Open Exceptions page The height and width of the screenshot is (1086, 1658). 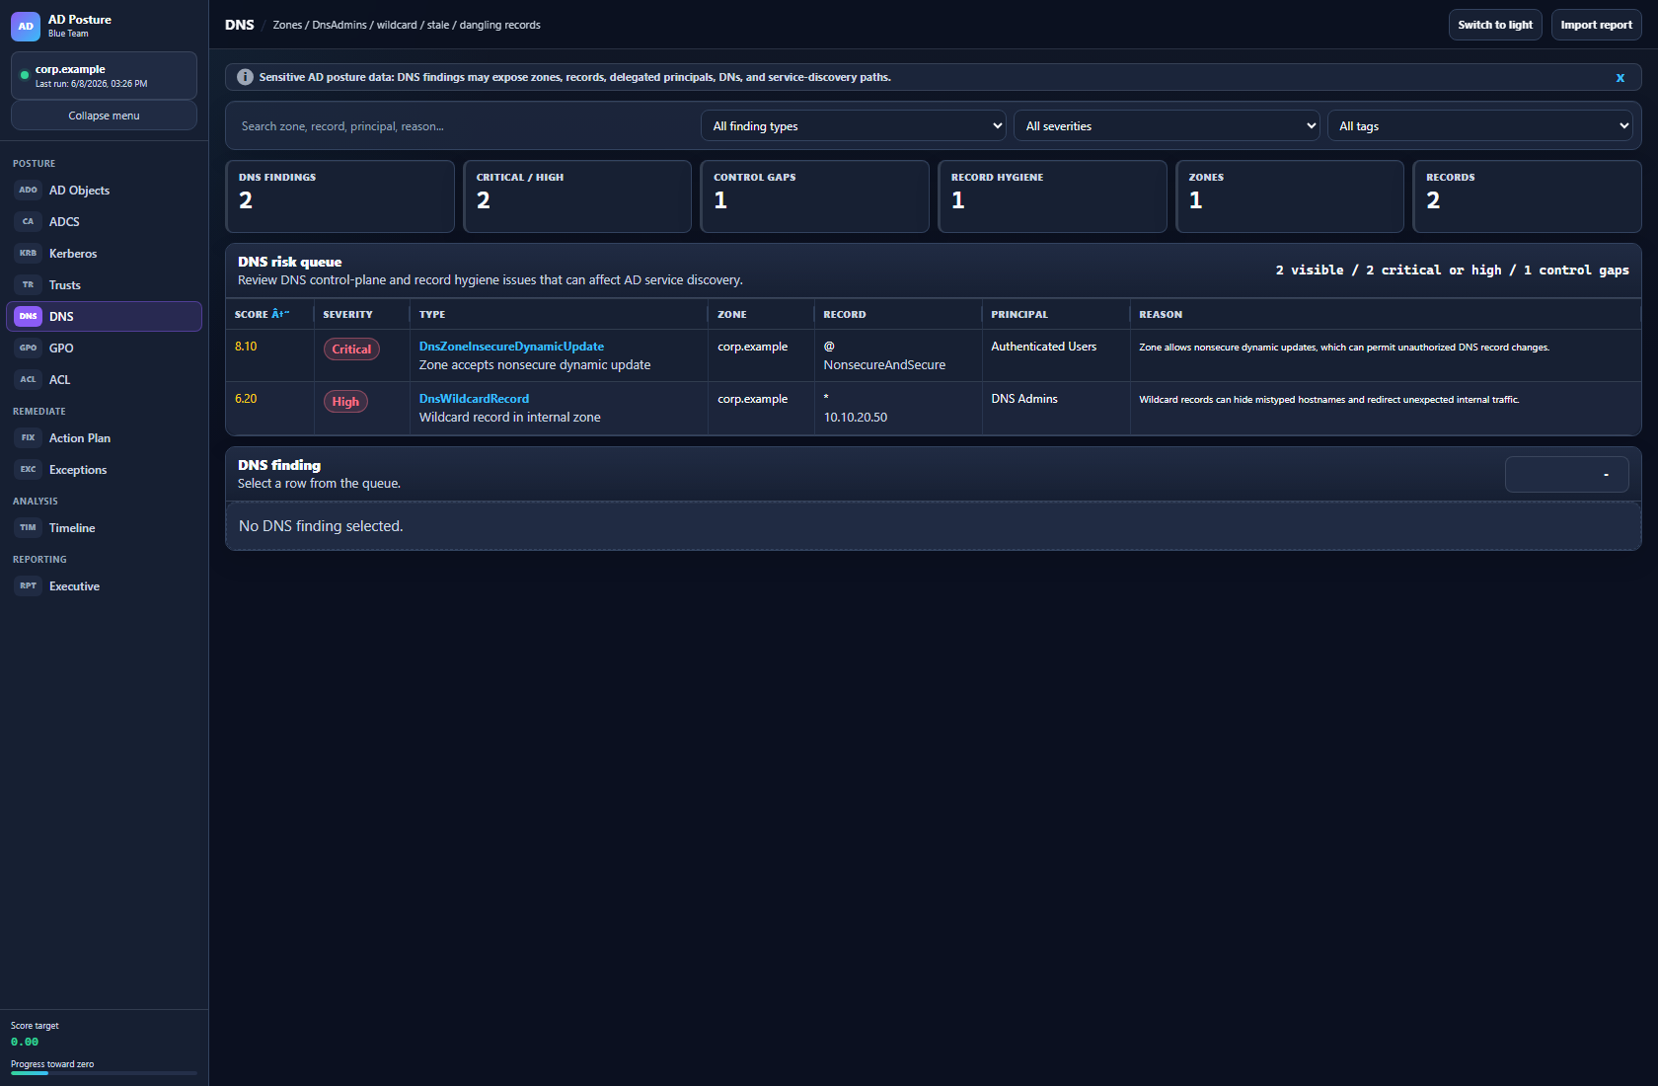(105, 470)
